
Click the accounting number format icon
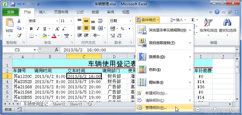tap(113, 29)
